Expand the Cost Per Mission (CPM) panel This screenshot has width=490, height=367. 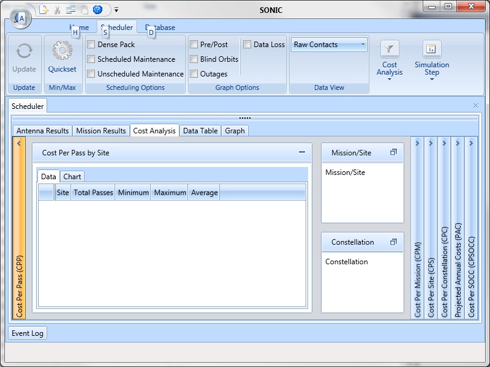click(417, 228)
